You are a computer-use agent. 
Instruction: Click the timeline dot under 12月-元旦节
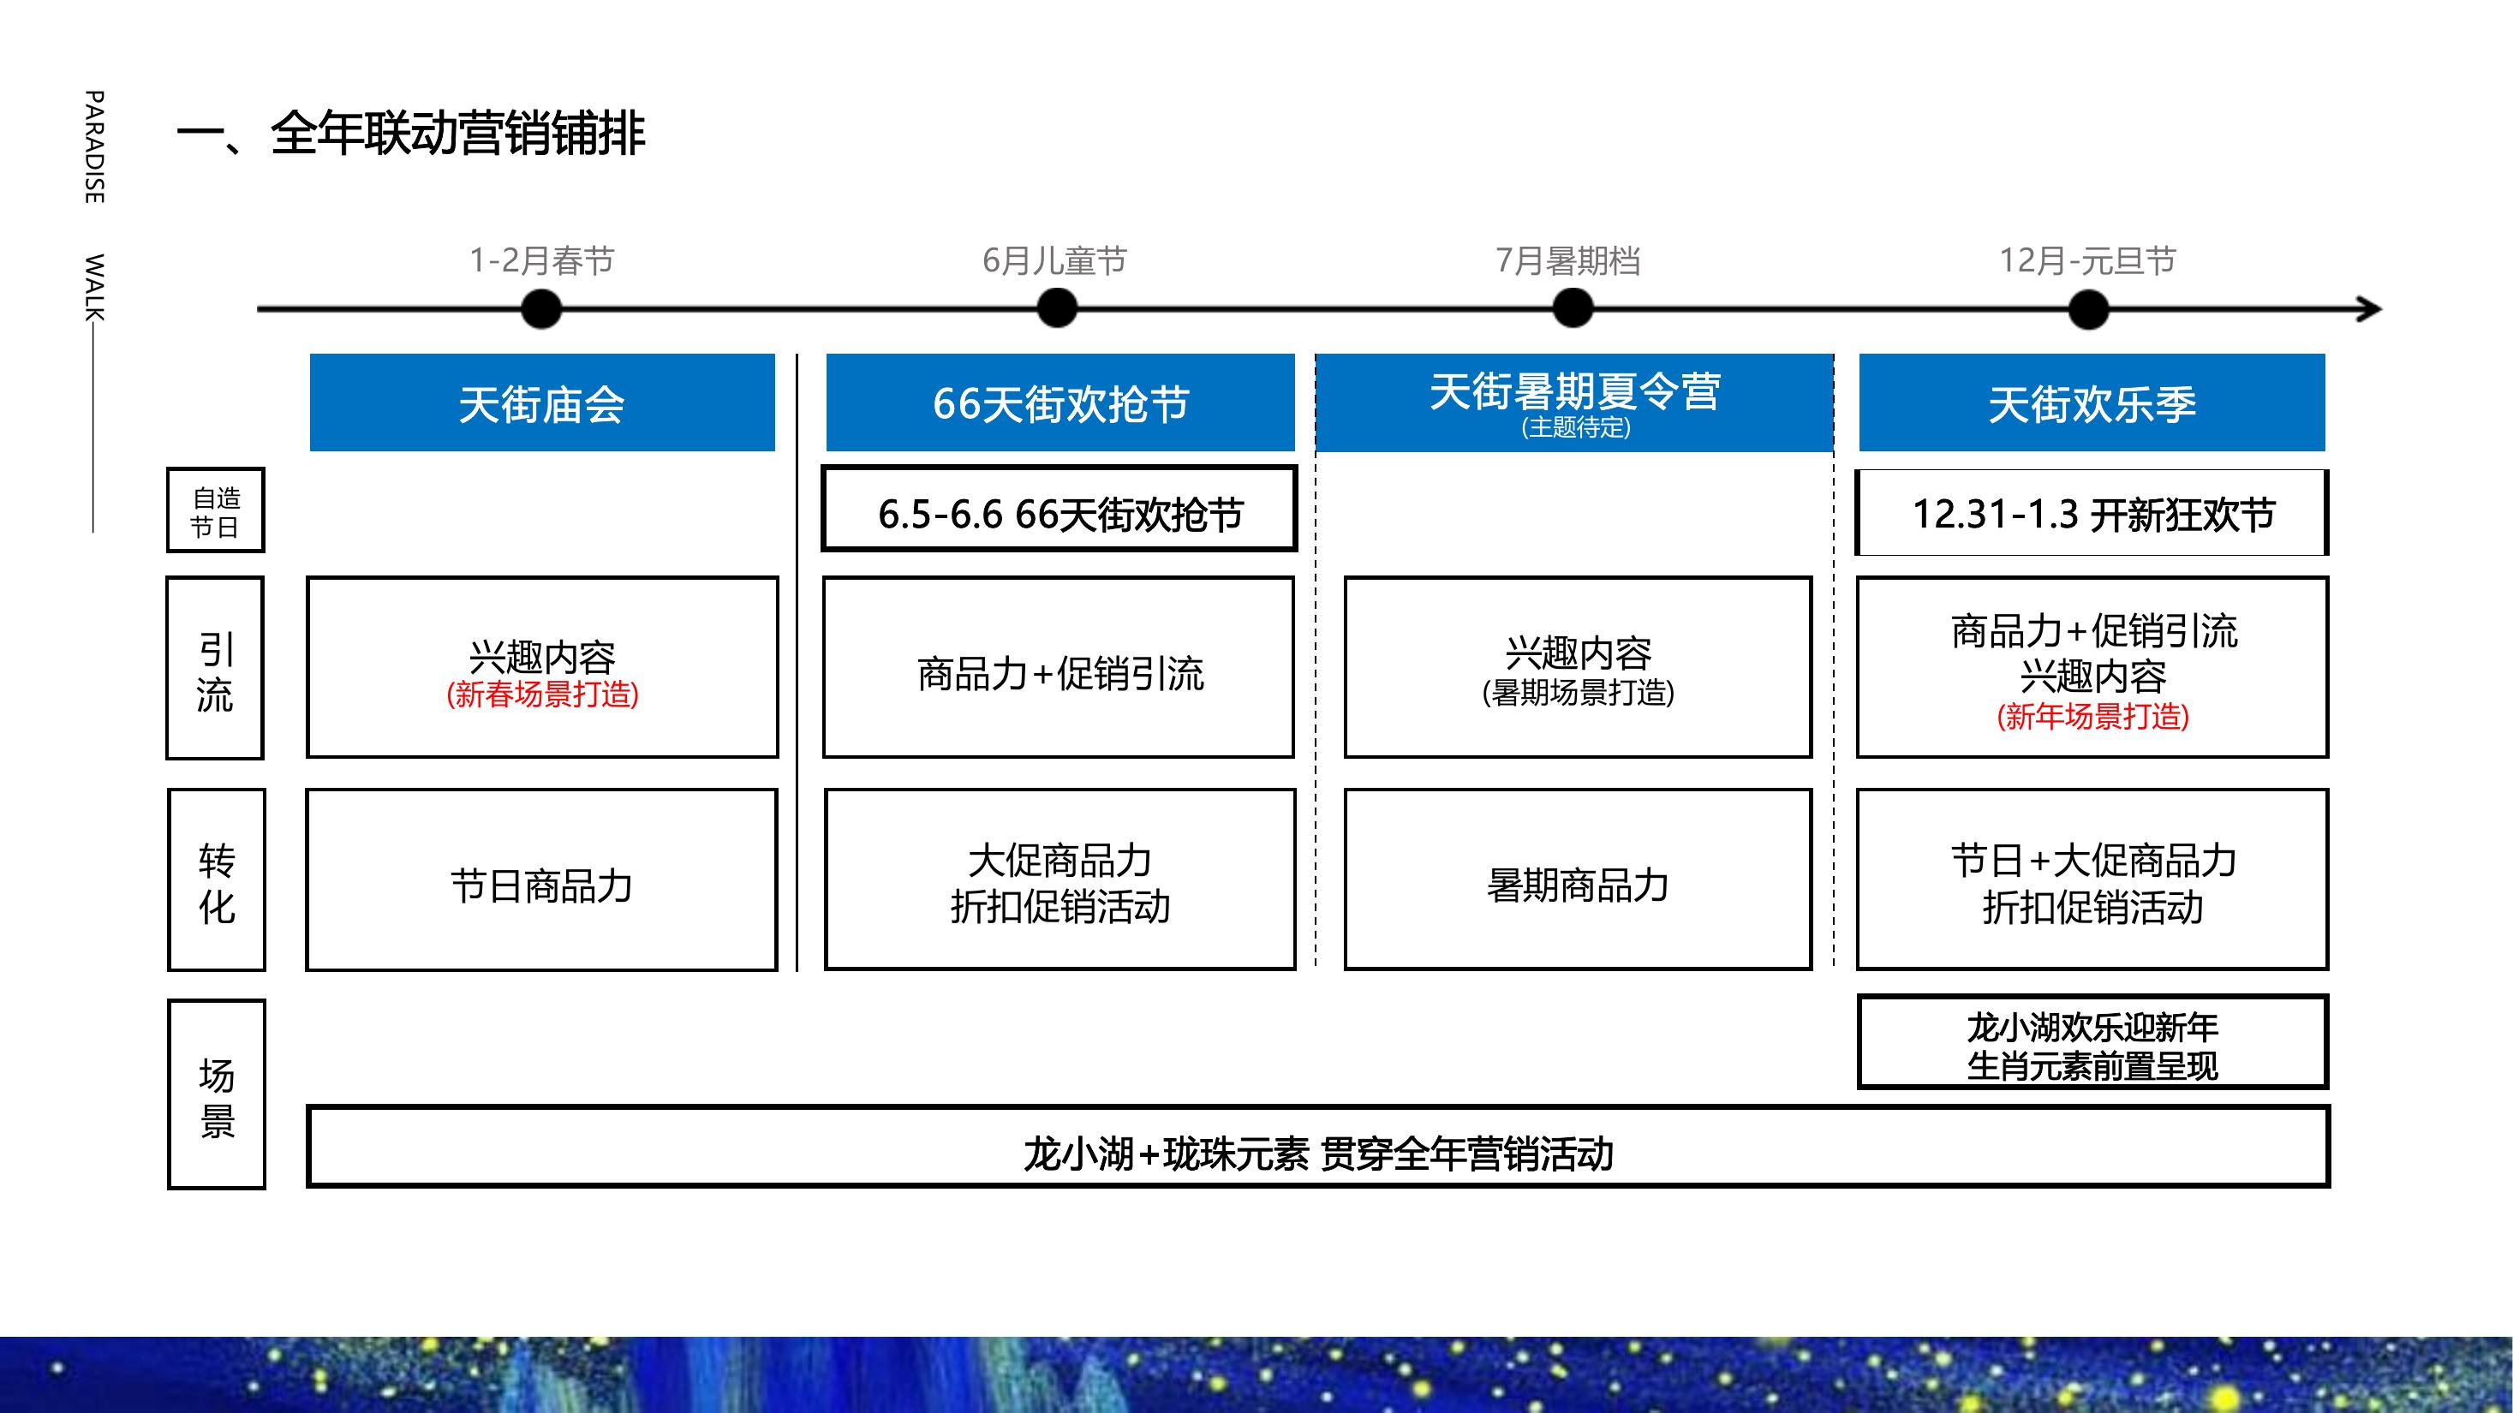point(2089,309)
